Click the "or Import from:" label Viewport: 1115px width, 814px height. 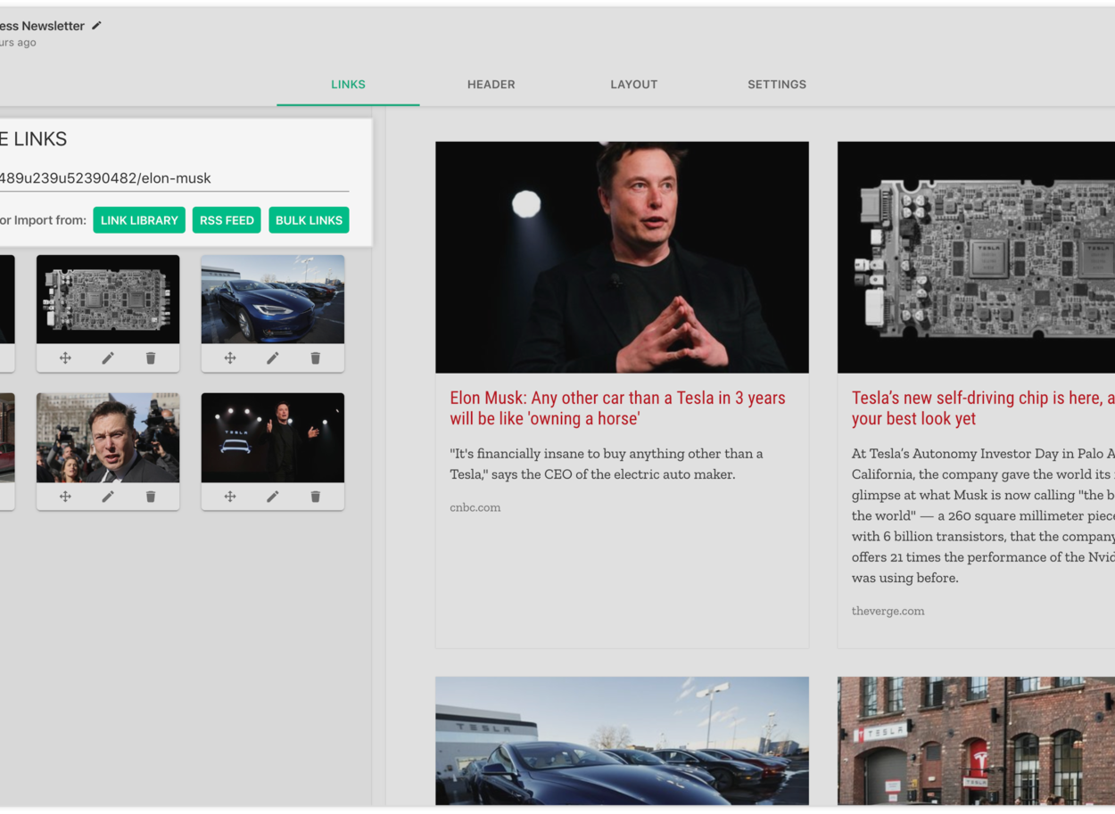tap(43, 220)
